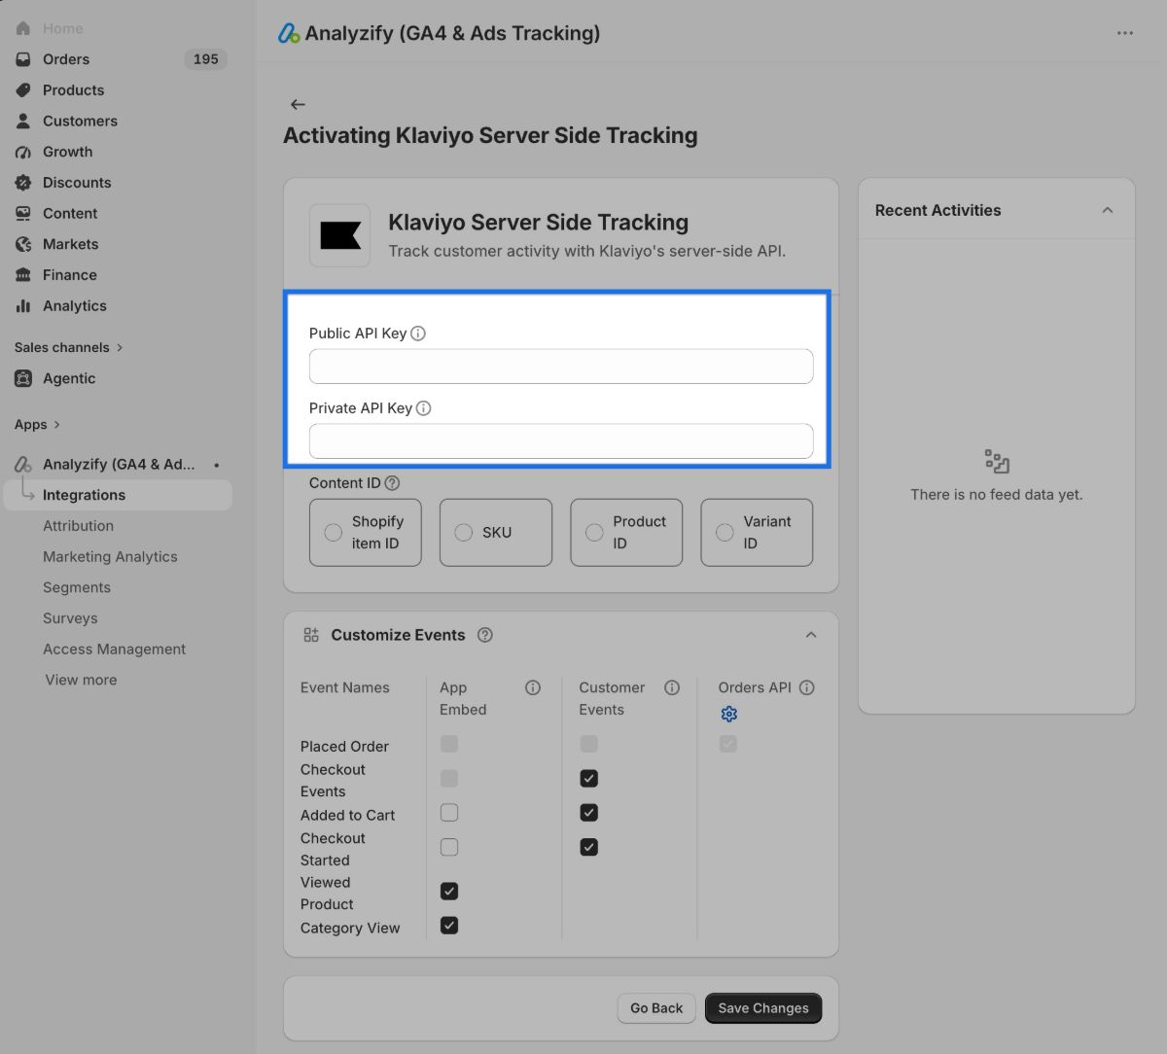
Task: Click the Finance bank icon
Action: [x=23, y=275]
